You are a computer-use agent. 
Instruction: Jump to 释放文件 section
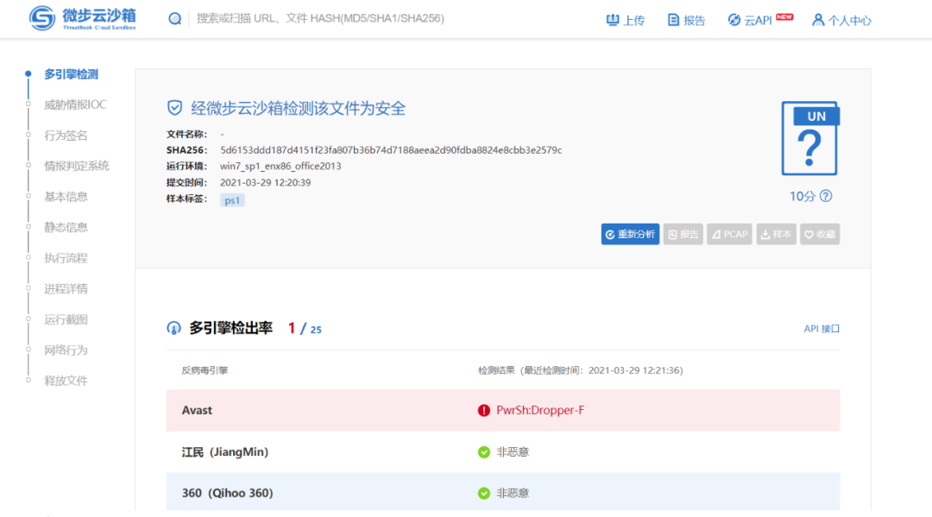(66, 381)
